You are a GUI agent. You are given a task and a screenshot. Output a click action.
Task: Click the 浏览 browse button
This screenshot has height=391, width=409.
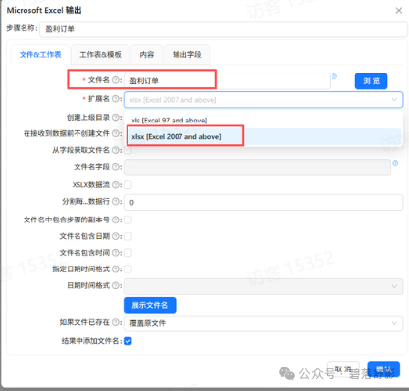372,81
